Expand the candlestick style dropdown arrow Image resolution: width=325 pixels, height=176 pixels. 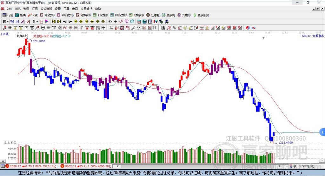[37, 22]
